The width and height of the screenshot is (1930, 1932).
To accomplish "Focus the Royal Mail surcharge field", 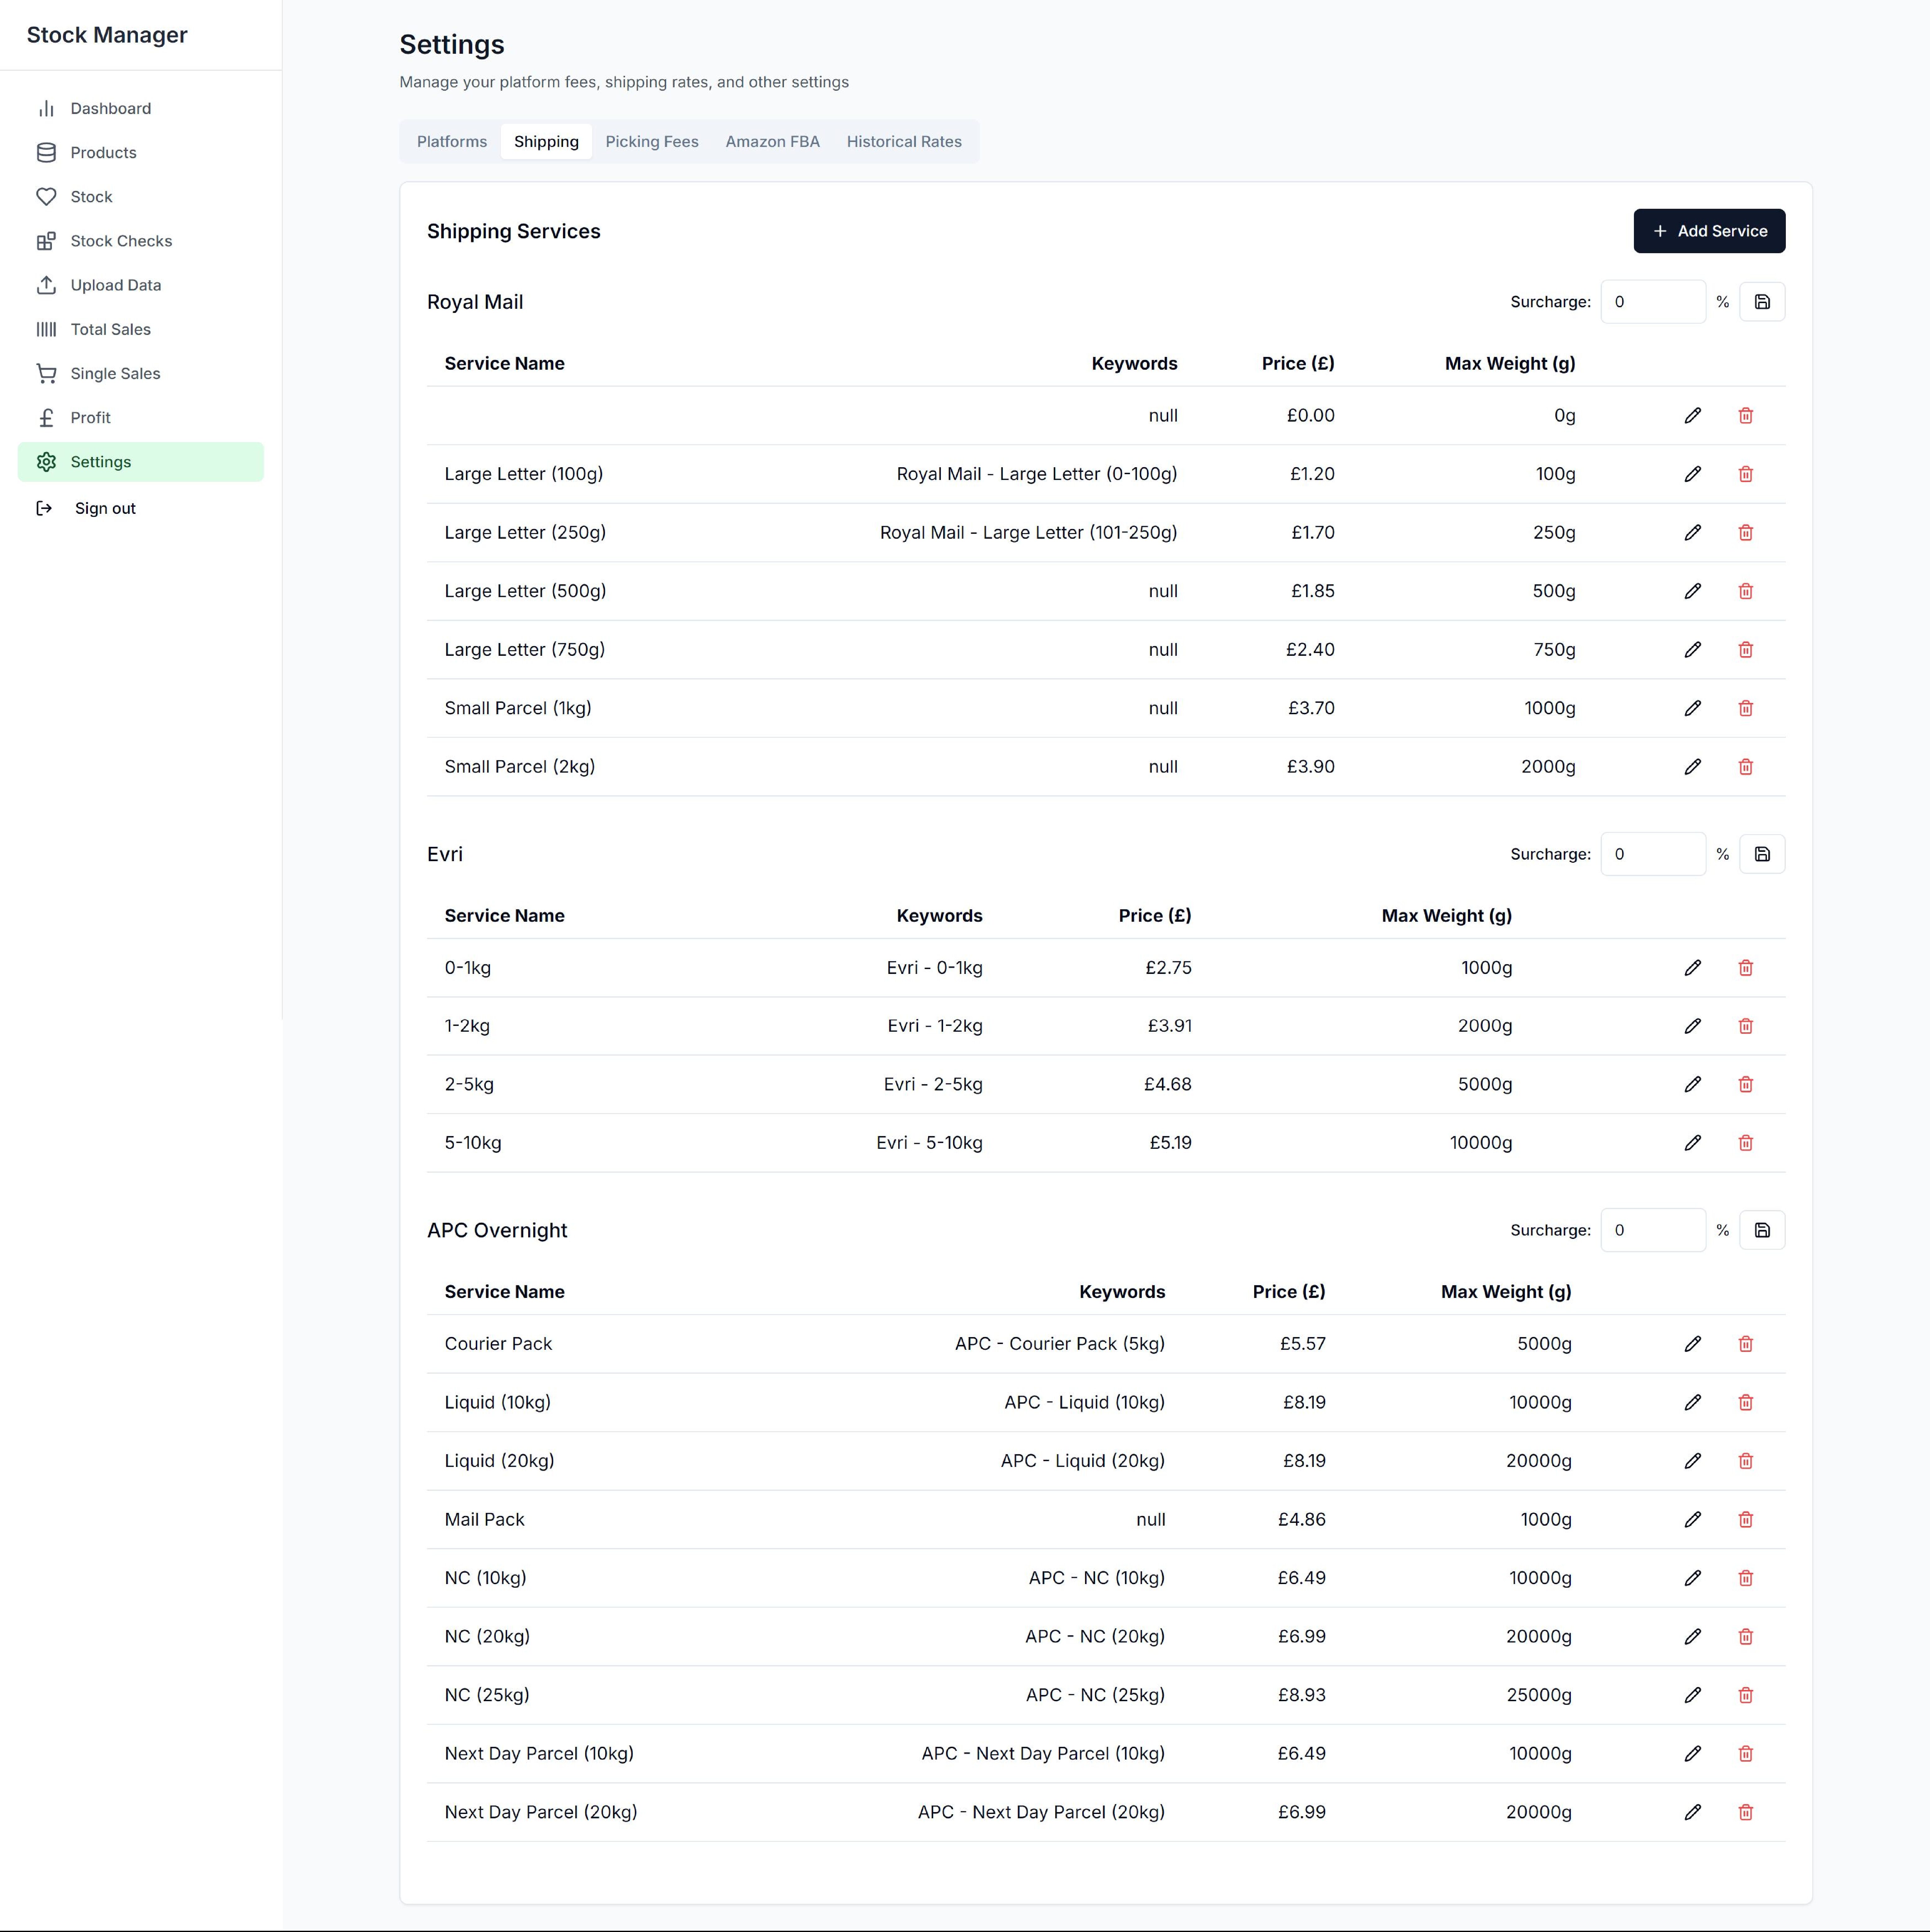I will point(1653,302).
